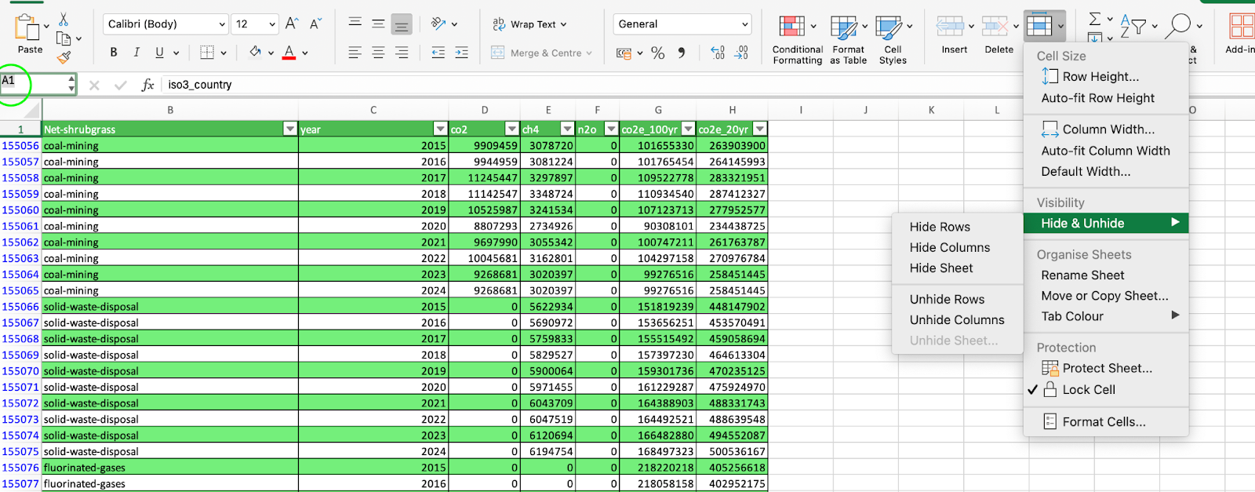Apply percent style format

click(657, 53)
